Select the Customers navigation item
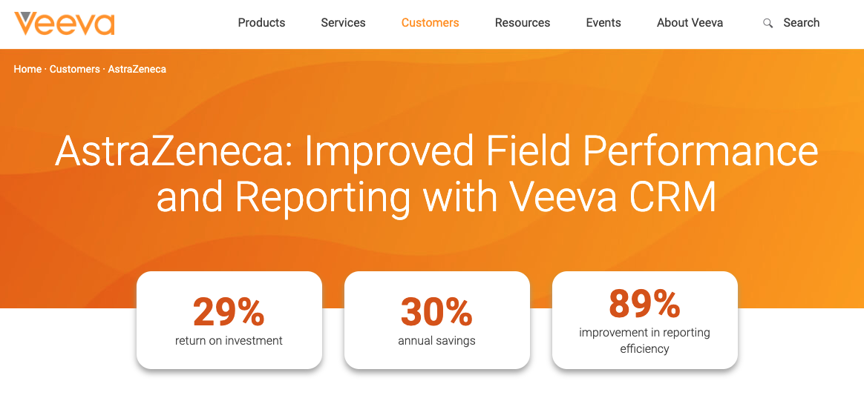 pyautogui.click(x=430, y=23)
